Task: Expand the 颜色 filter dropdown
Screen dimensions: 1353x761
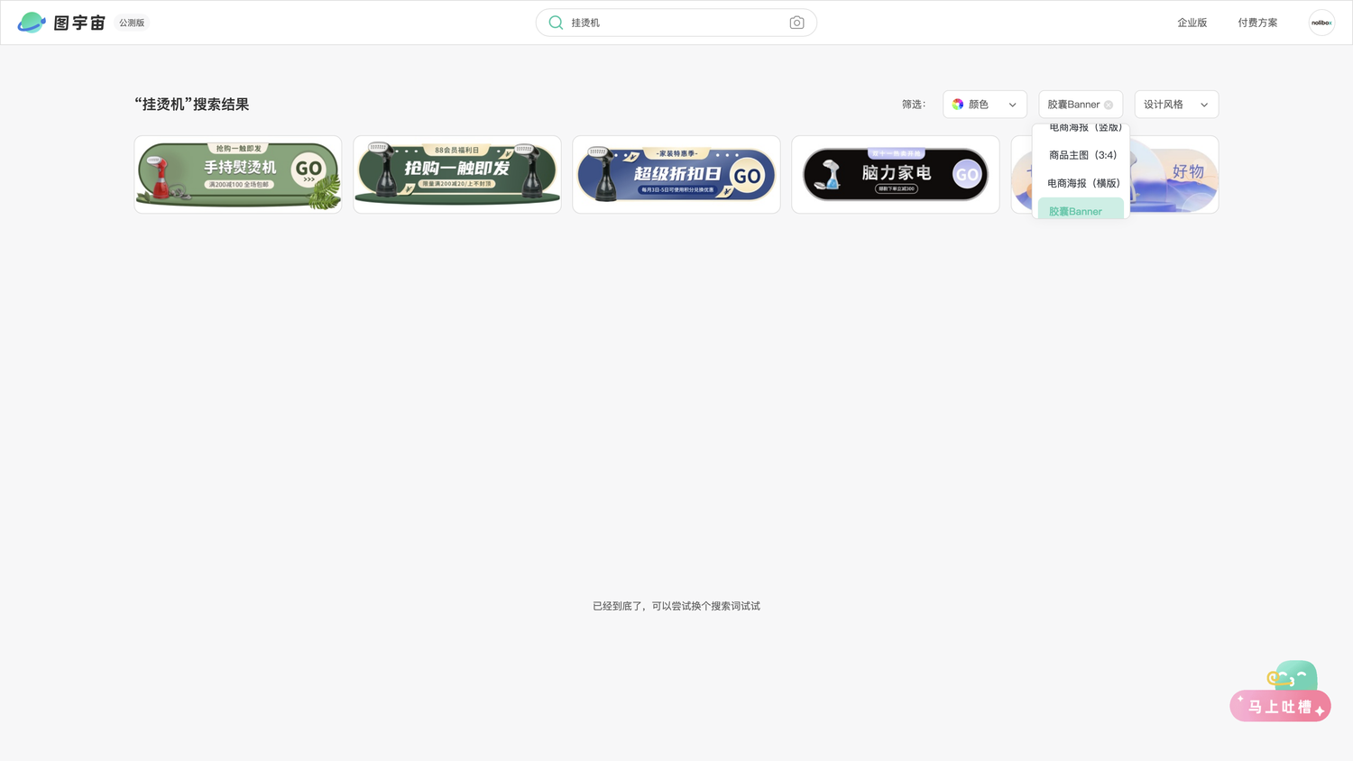Action: 985,105
